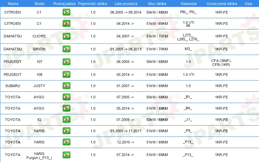Click the M3_ body cell

(188, 49)
